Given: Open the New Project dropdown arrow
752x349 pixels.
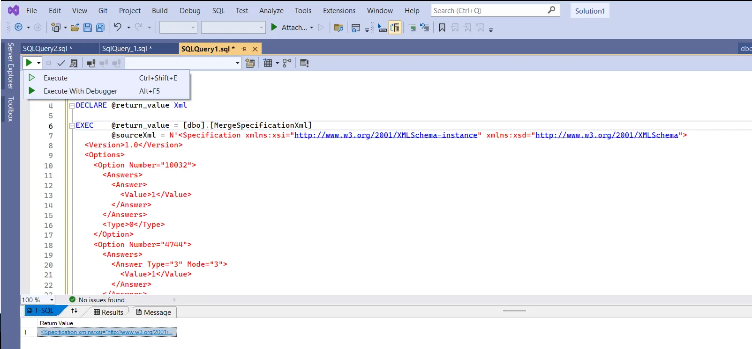Looking at the screenshot, I should [65, 28].
